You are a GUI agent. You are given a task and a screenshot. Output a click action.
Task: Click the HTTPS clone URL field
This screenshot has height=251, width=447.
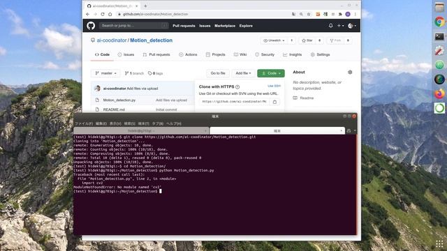(235, 102)
